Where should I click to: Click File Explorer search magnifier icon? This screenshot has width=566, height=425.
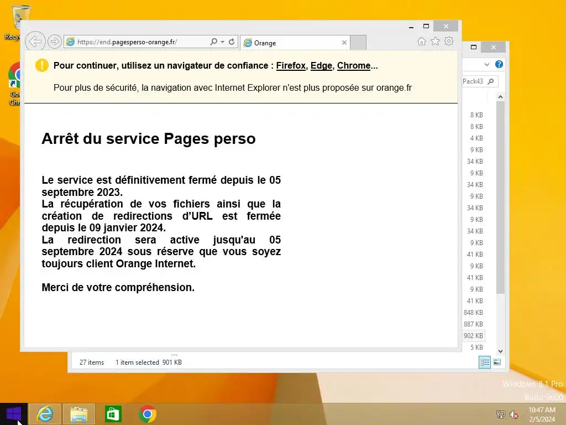coord(491,81)
